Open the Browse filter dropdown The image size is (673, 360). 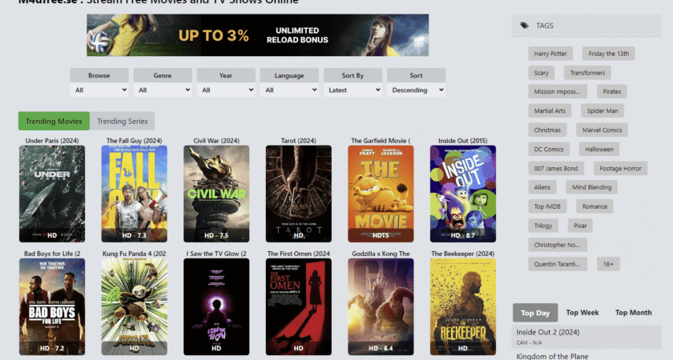(x=99, y=90)
